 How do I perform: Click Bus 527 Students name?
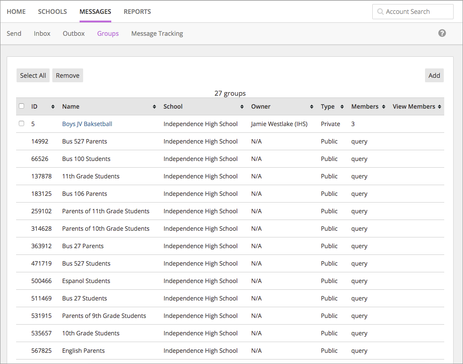[86, 263]
